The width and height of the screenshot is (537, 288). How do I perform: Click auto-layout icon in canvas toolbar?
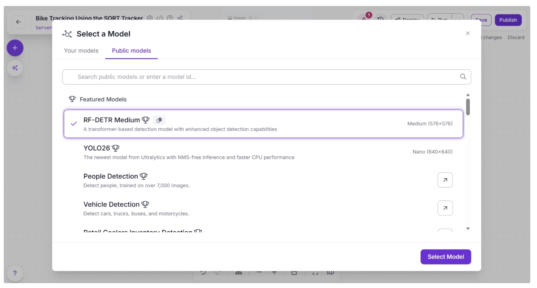(239, 273)
